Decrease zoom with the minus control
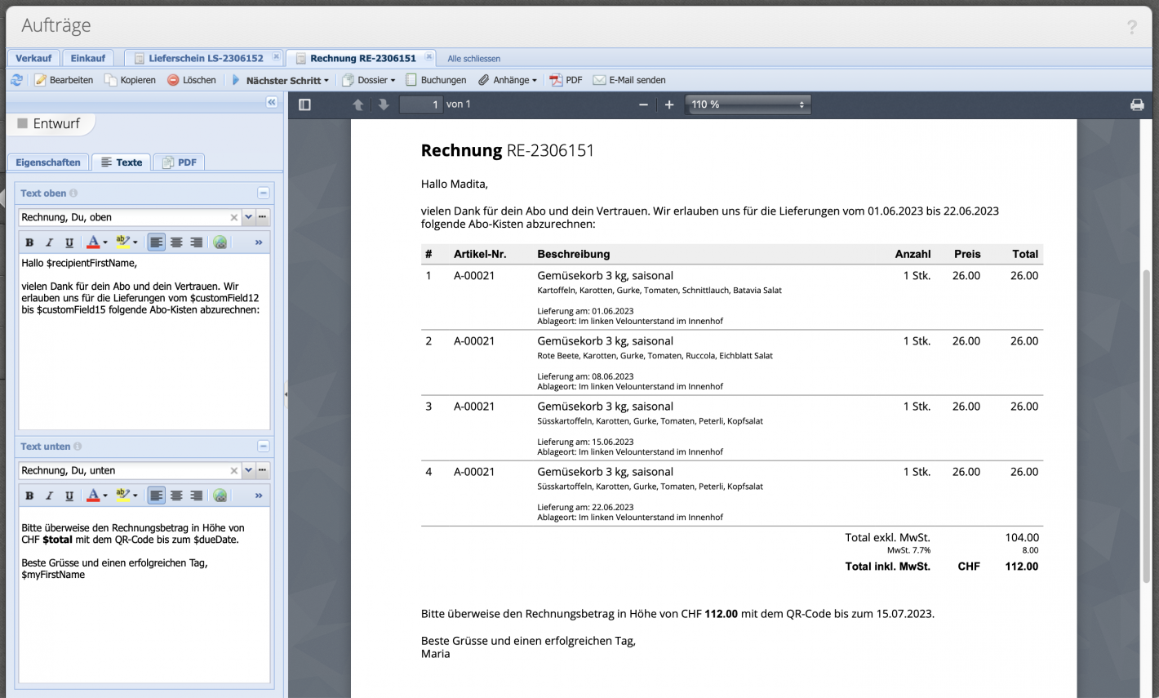This screenshot has width=1159, height=698. (x=644, y=104)
